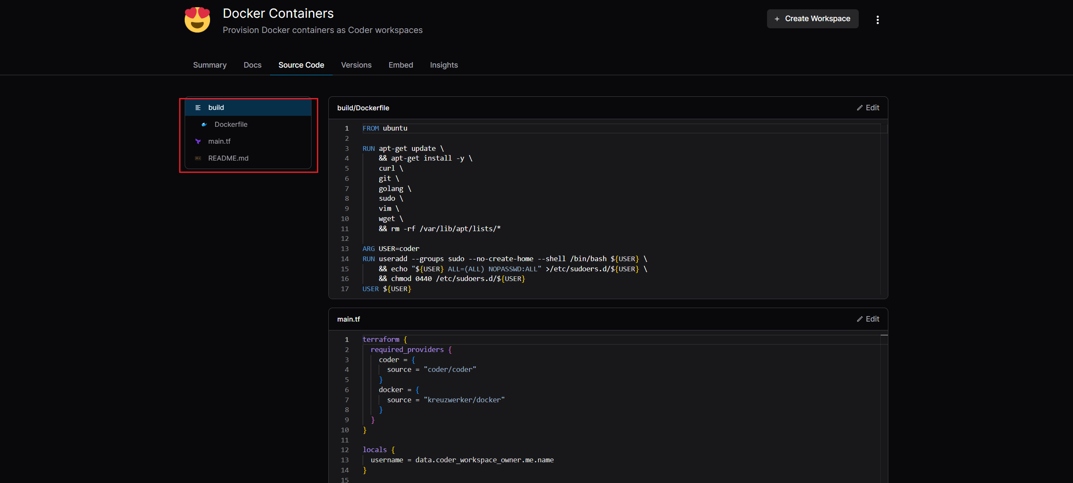Switch to the Summary tab

click(x=210, y=65)
